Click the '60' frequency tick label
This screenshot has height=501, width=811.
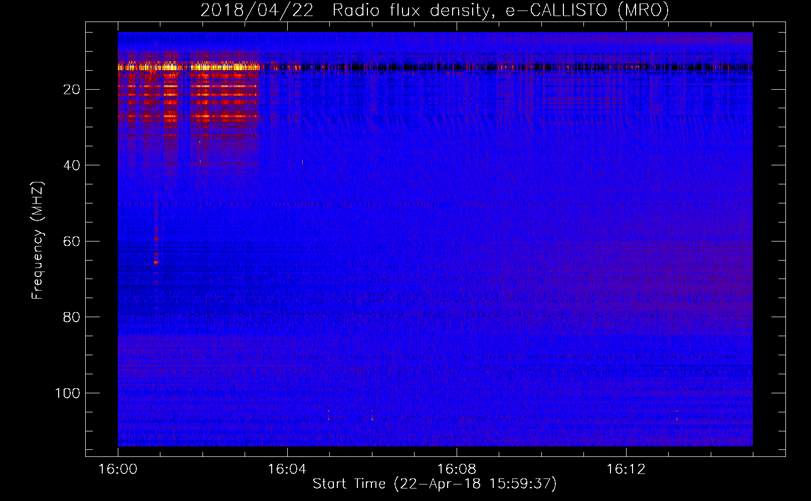[72, 241]
